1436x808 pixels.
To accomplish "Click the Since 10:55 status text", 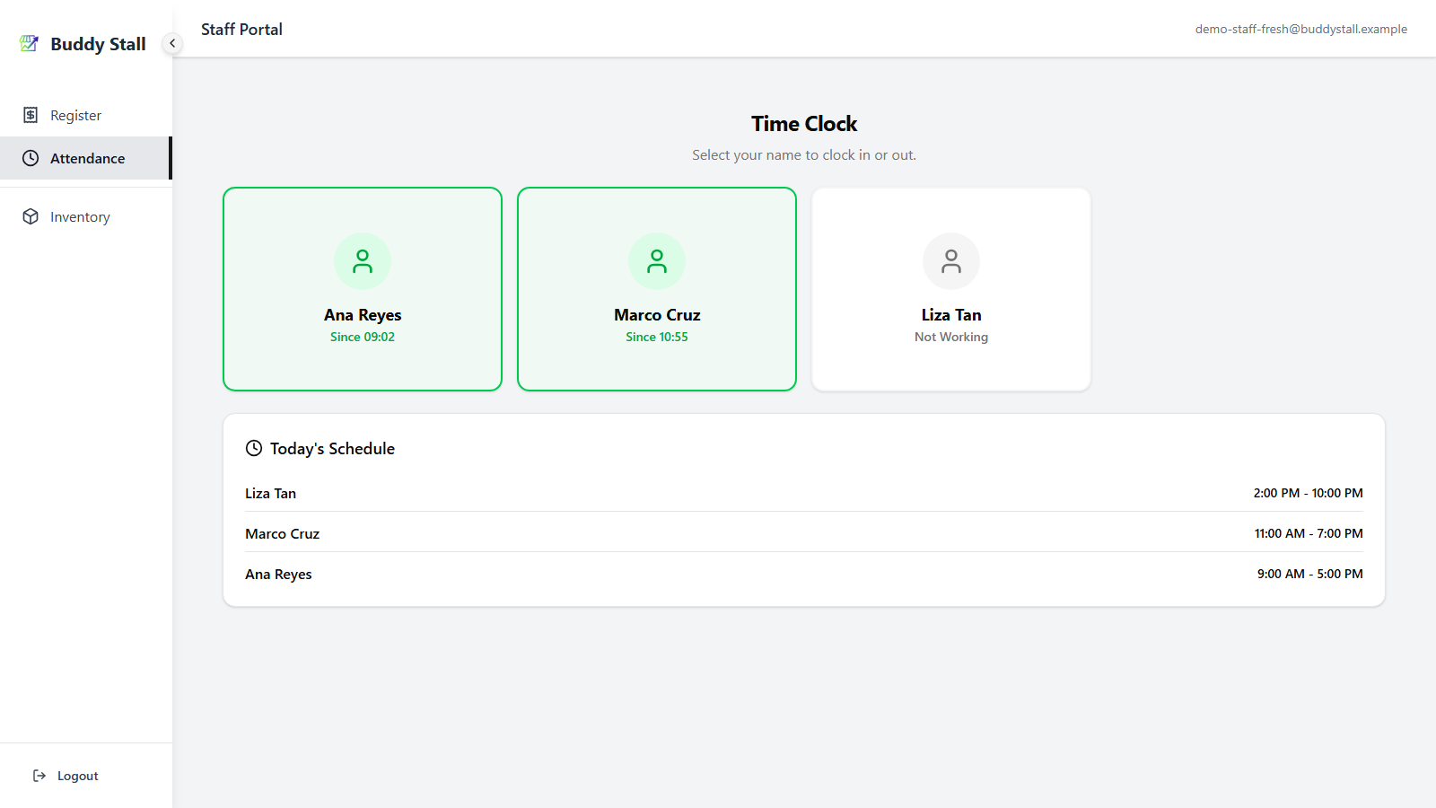I will click(657, 337).
